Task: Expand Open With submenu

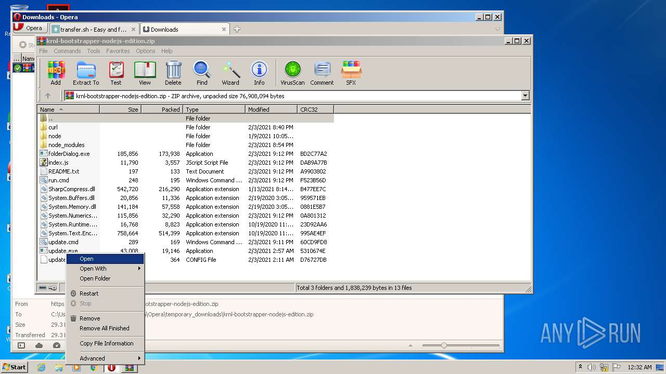Action: (105, 269)
